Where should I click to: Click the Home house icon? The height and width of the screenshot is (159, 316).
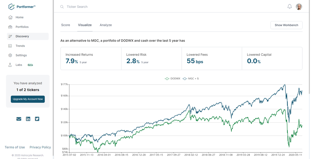click(10, 17)
